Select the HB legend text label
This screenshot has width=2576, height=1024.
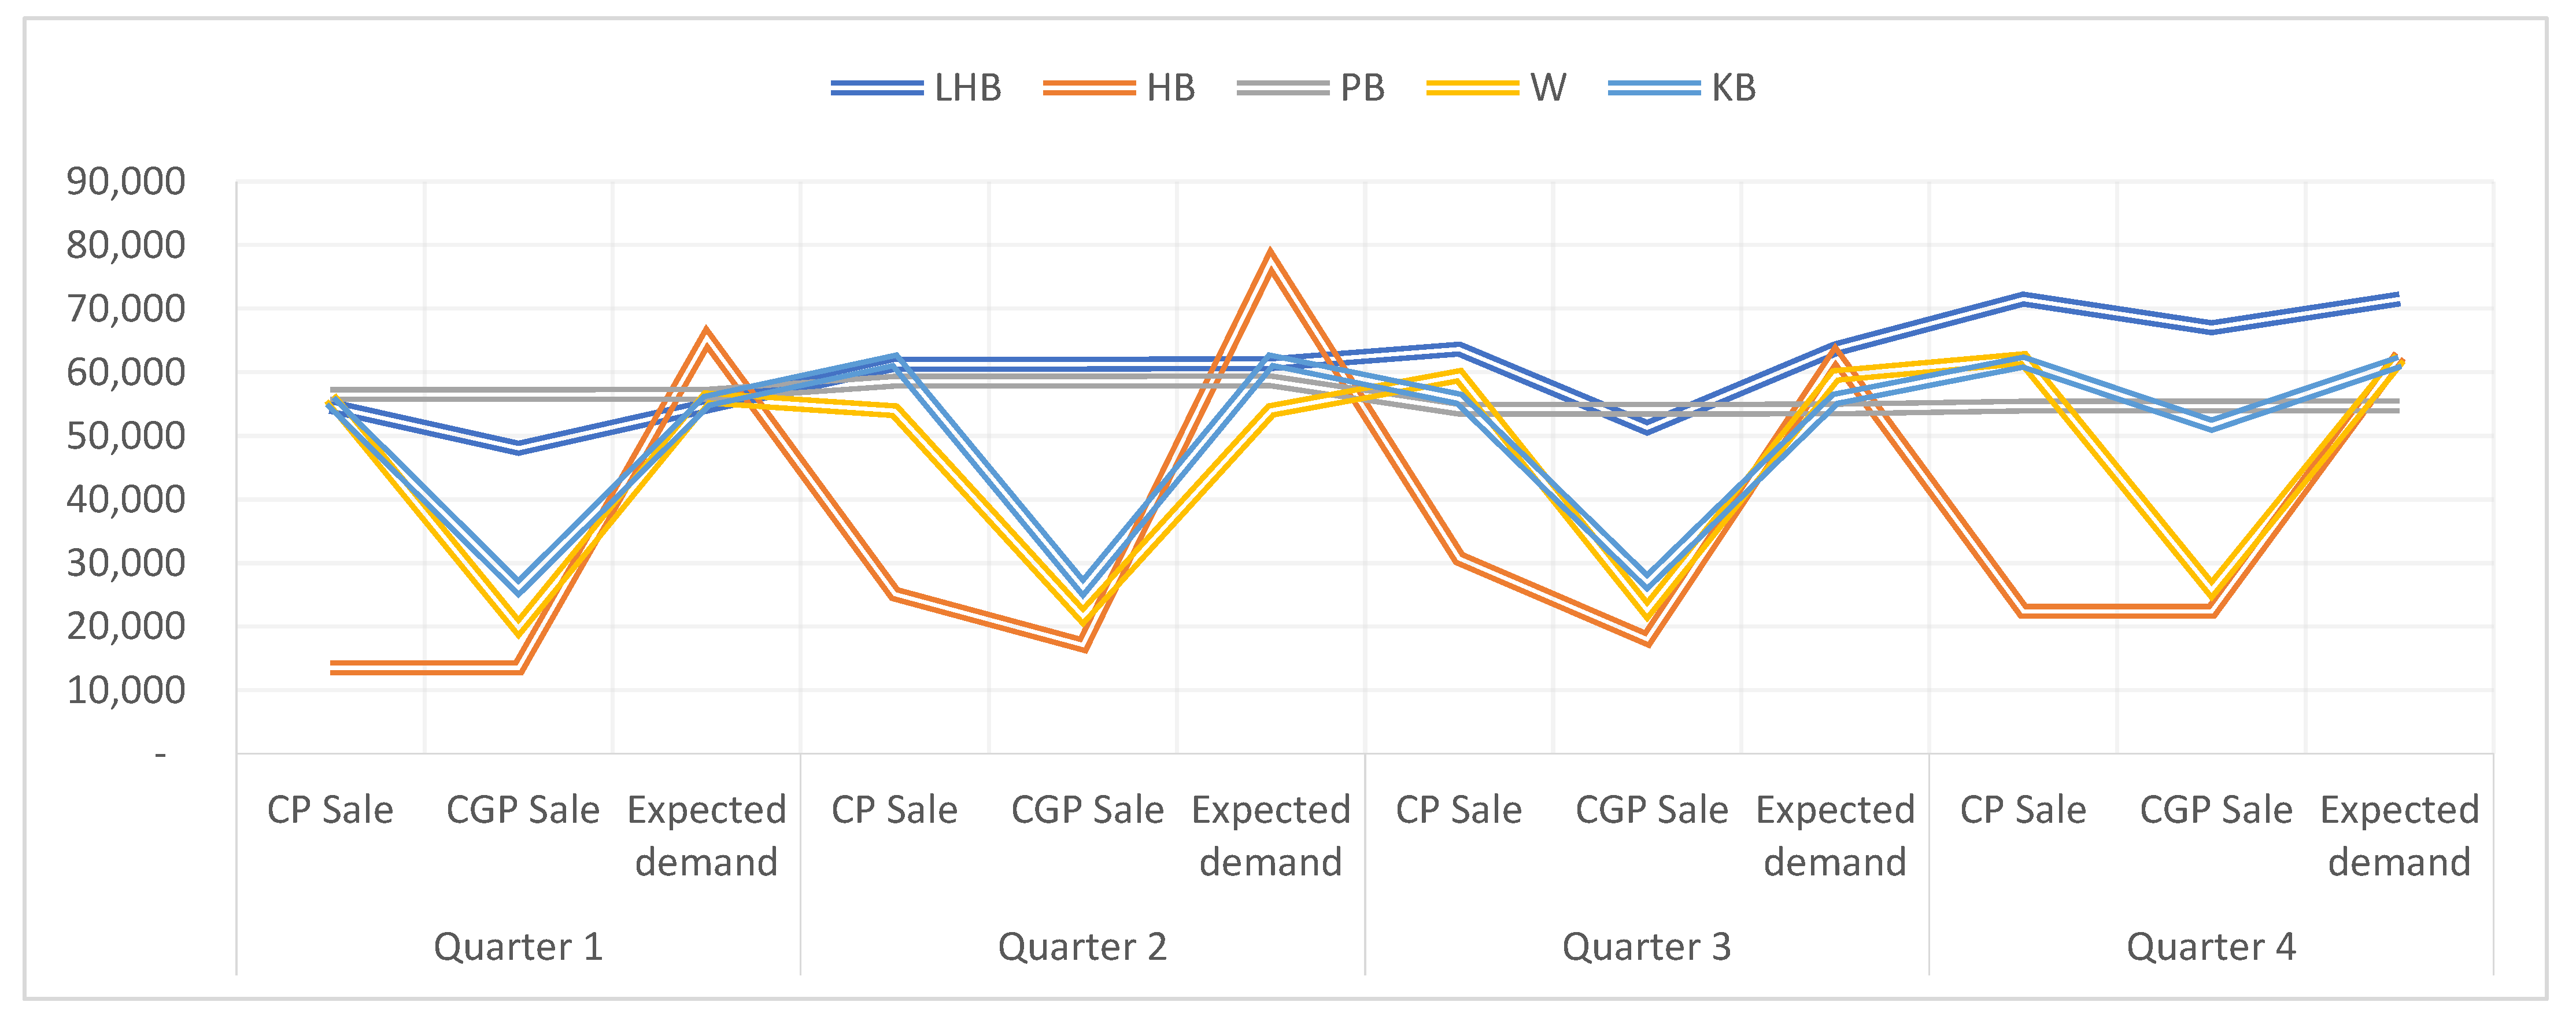1170,89
